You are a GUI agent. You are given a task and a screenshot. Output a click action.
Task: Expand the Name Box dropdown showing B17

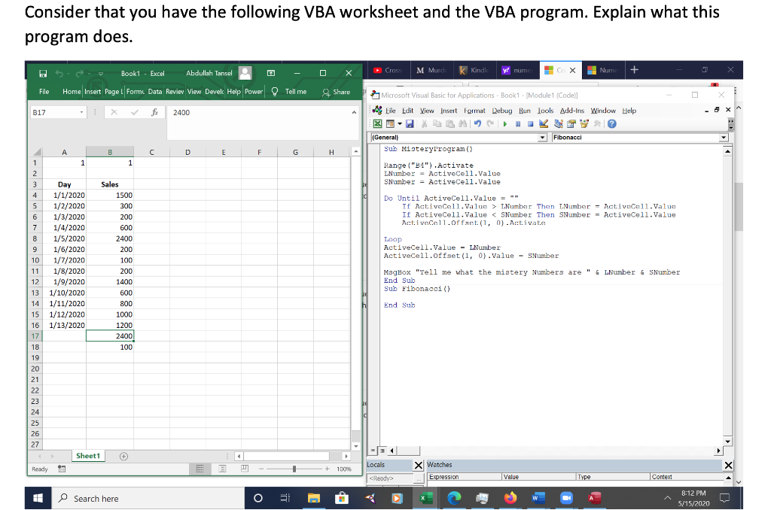81,113
